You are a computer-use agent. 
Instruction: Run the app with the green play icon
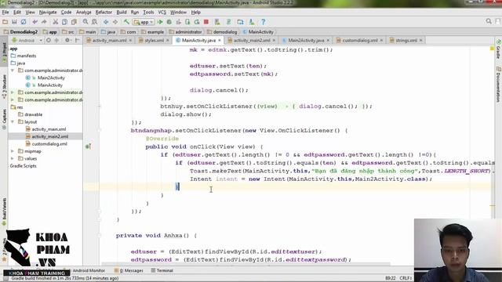[x=160, y=22]
